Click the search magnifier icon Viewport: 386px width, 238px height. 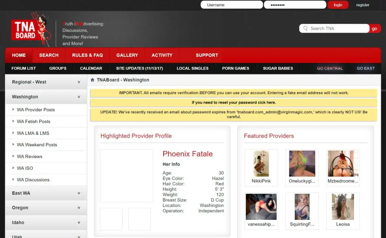(305, 28)
